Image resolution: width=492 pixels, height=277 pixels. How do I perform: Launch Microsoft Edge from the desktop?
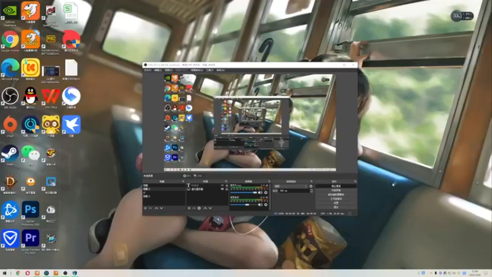coord(10,70)
